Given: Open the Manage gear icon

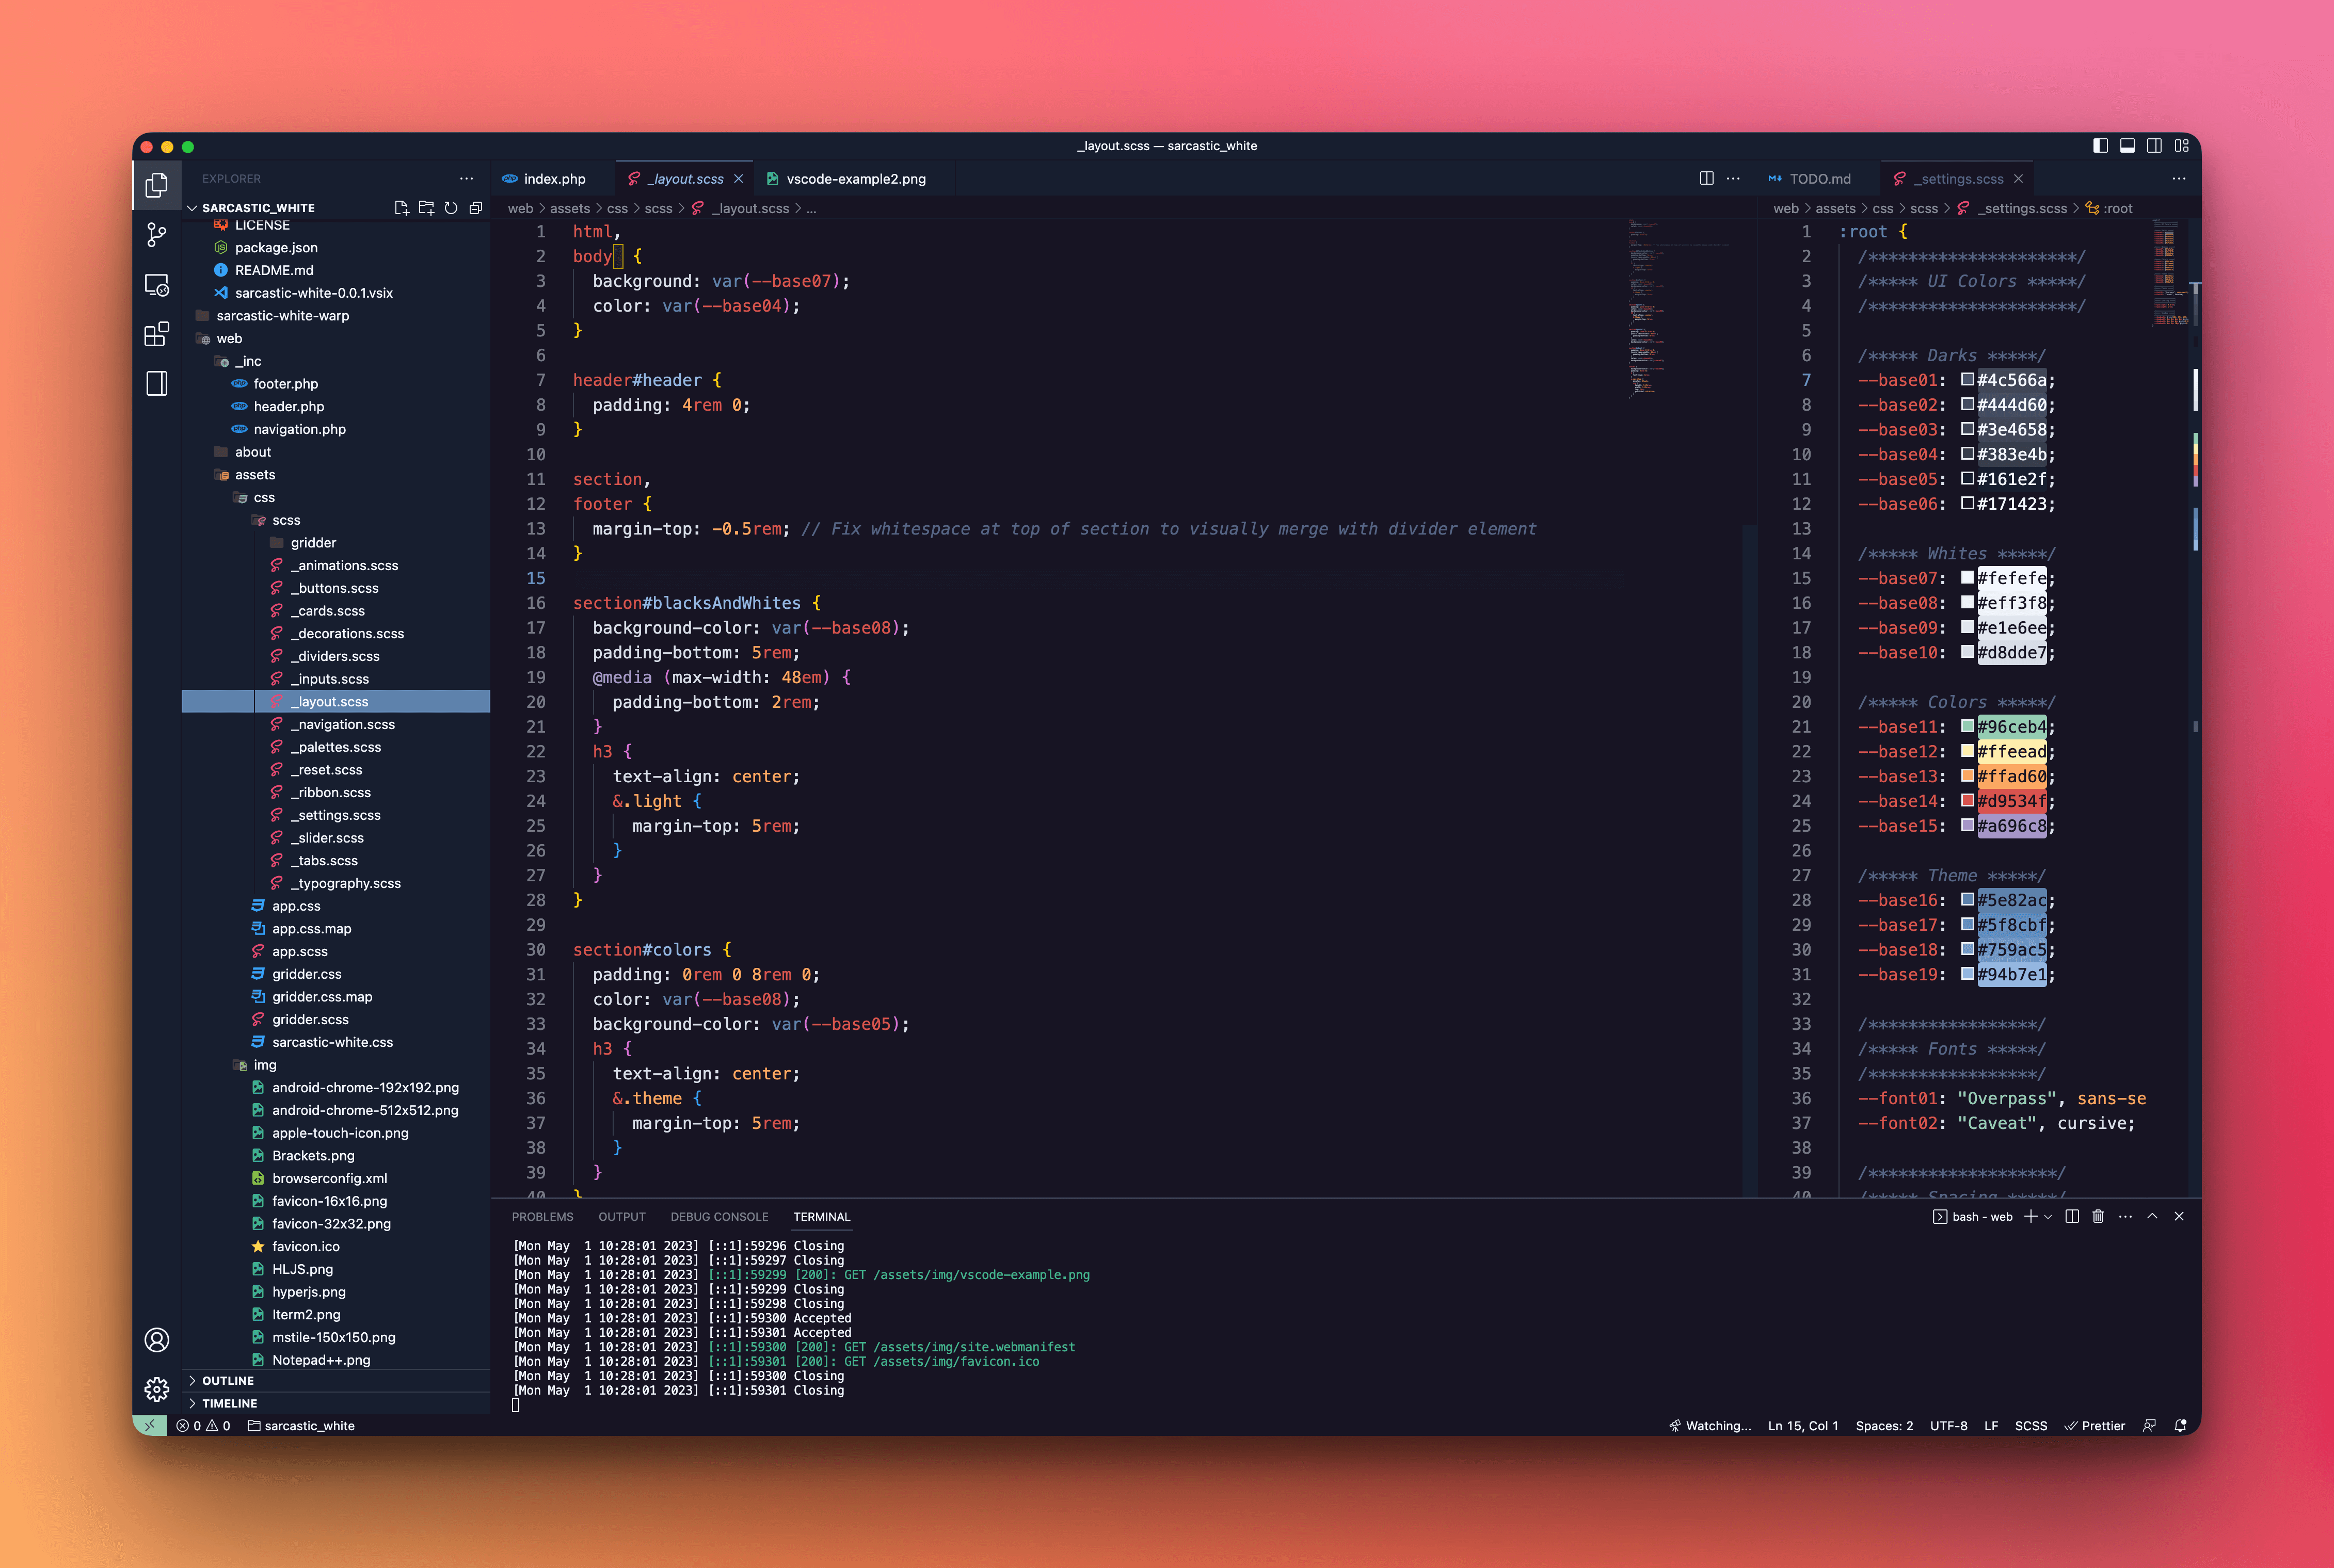Looking at the screenshot, I should click(156, 1389).
